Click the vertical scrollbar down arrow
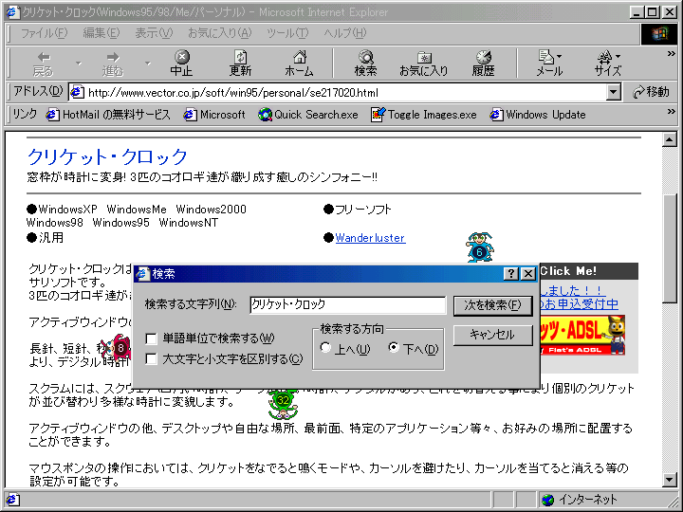This screenshot has width=683, height=512. click(x=669, y=480)
